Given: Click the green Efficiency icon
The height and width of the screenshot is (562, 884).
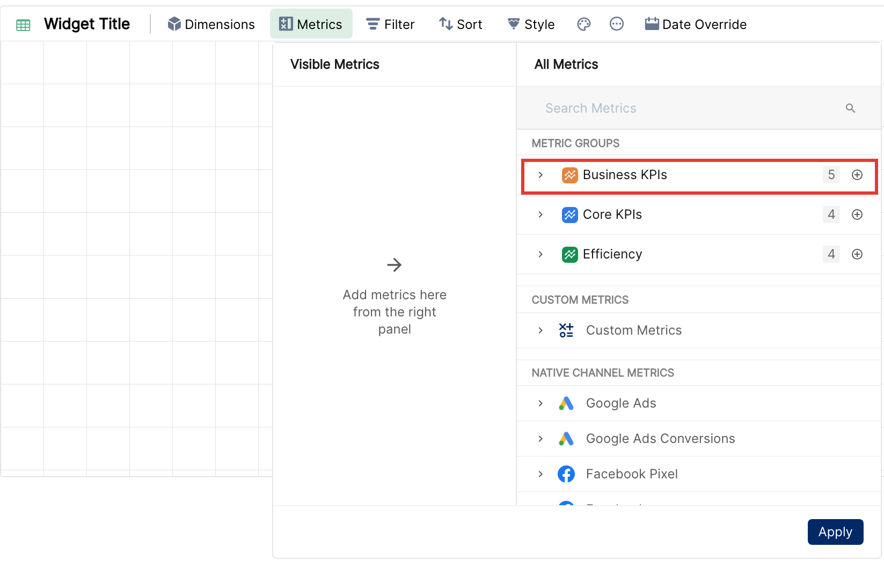Looking at the screenshot, I should [x=569, y=254].
